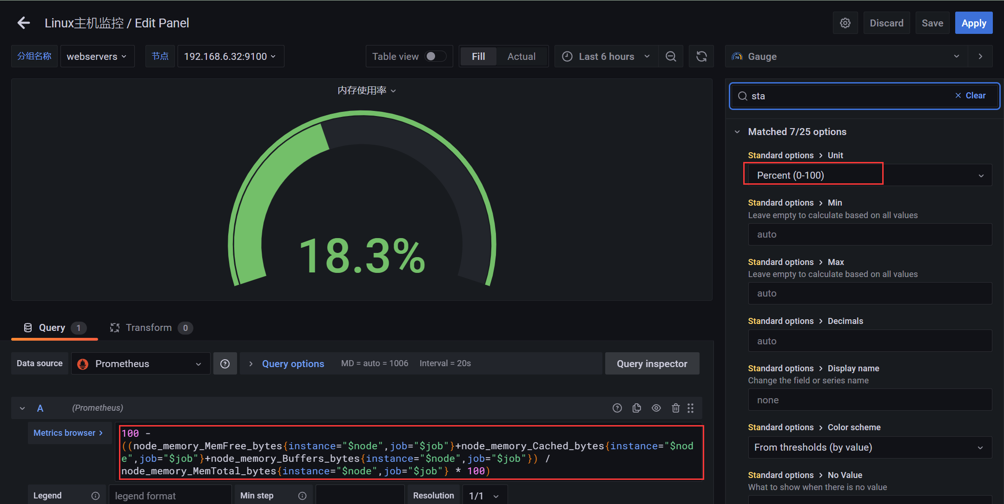Screen dimensions: 1004x504
Task: Duplicate query A
Action: 637,408
